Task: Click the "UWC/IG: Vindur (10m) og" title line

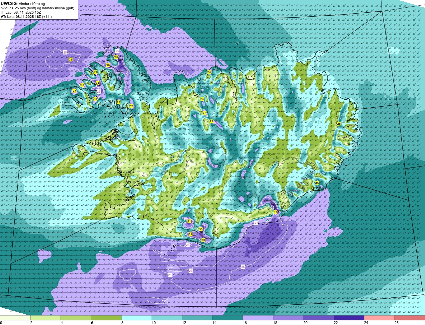Action: coord(23,3)
